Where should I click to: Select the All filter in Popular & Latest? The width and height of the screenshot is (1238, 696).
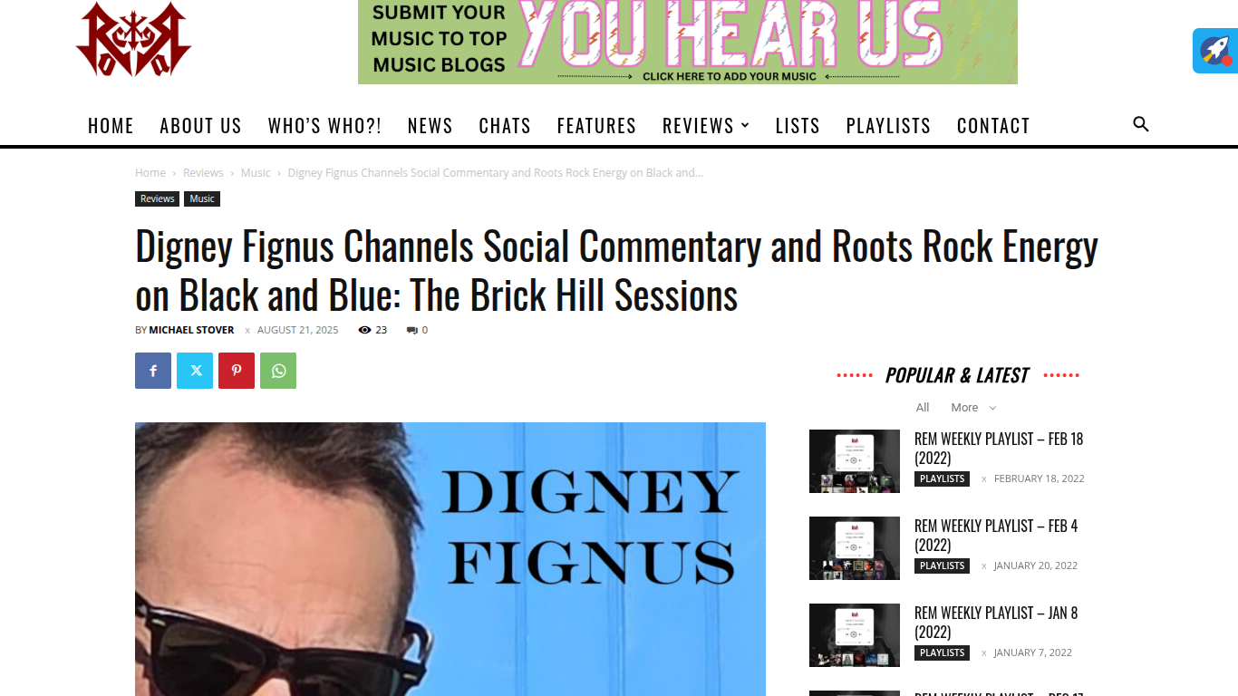923,408
